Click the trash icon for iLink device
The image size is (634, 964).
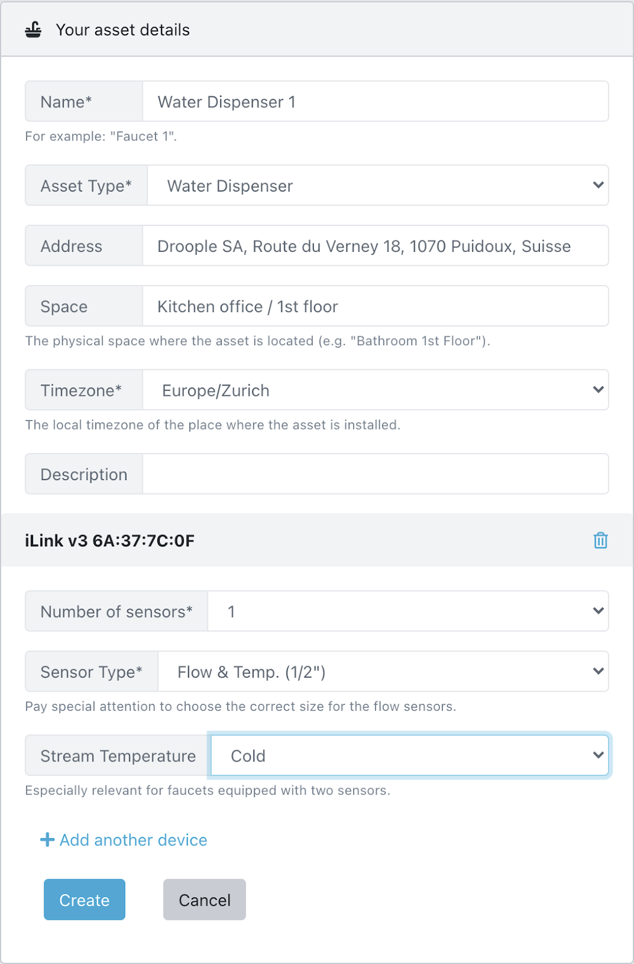click(x=600, y=540)
